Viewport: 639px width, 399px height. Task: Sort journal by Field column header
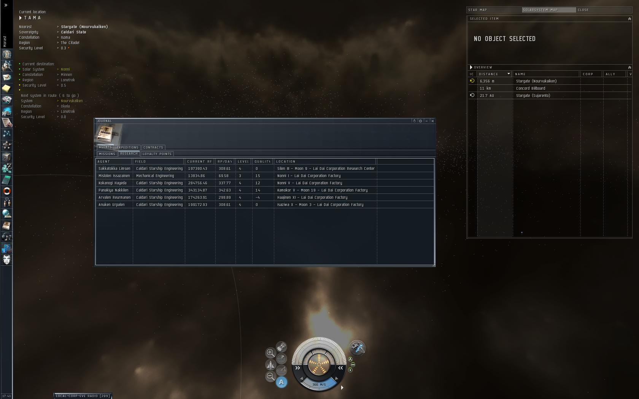coord(159,161)
